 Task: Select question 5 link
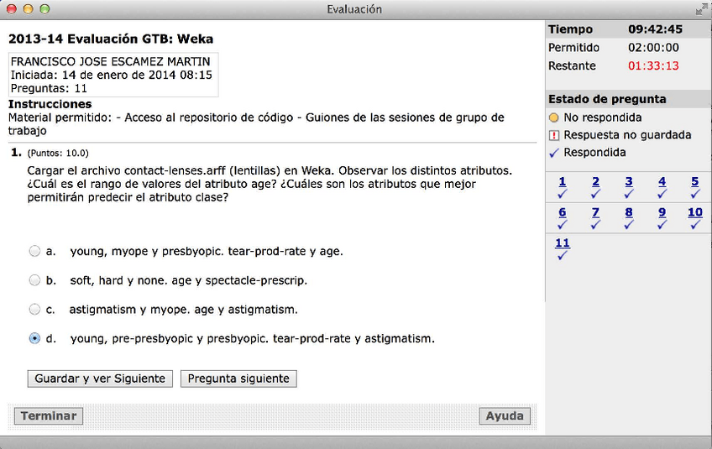(695, 182)
